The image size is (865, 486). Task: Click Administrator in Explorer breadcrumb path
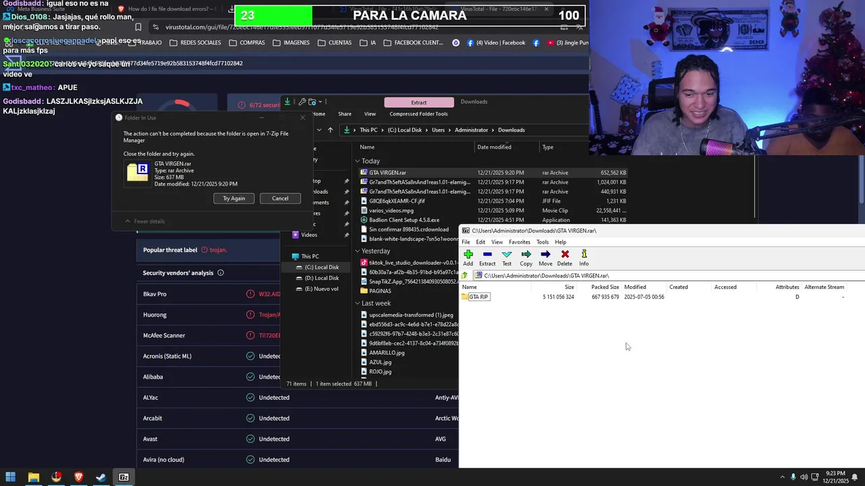(471, 130)
